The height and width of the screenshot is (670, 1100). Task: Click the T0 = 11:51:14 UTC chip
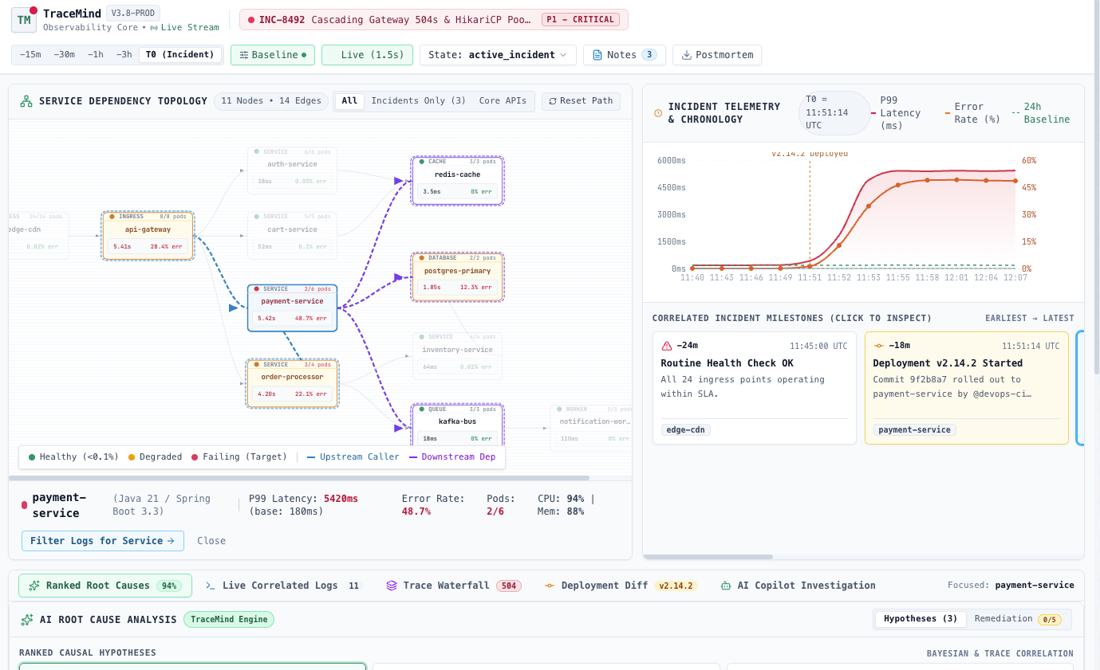(x=834, y=113)
